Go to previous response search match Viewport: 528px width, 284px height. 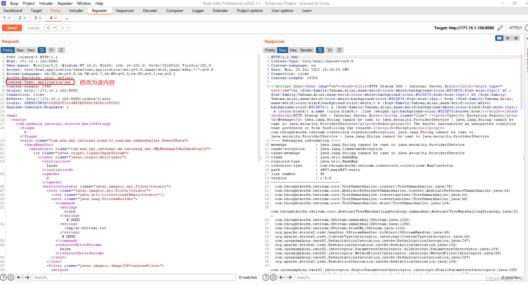282,277
